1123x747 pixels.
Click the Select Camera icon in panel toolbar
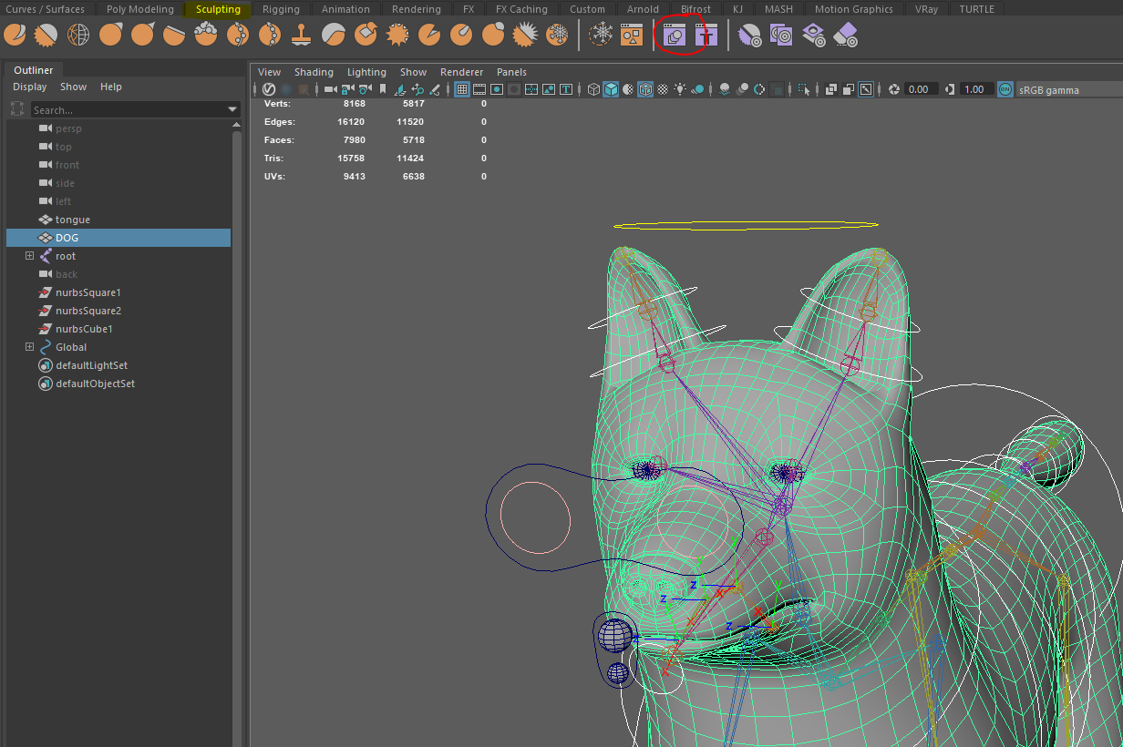[x=330, y=89]
